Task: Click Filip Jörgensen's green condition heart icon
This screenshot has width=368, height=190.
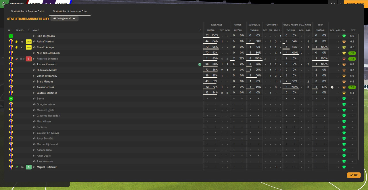Action: [344, 36]
